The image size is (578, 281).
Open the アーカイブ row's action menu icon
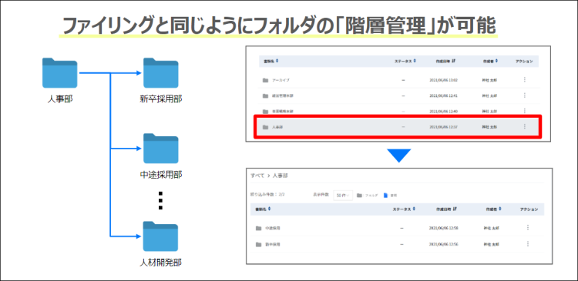tap(525, 80)
